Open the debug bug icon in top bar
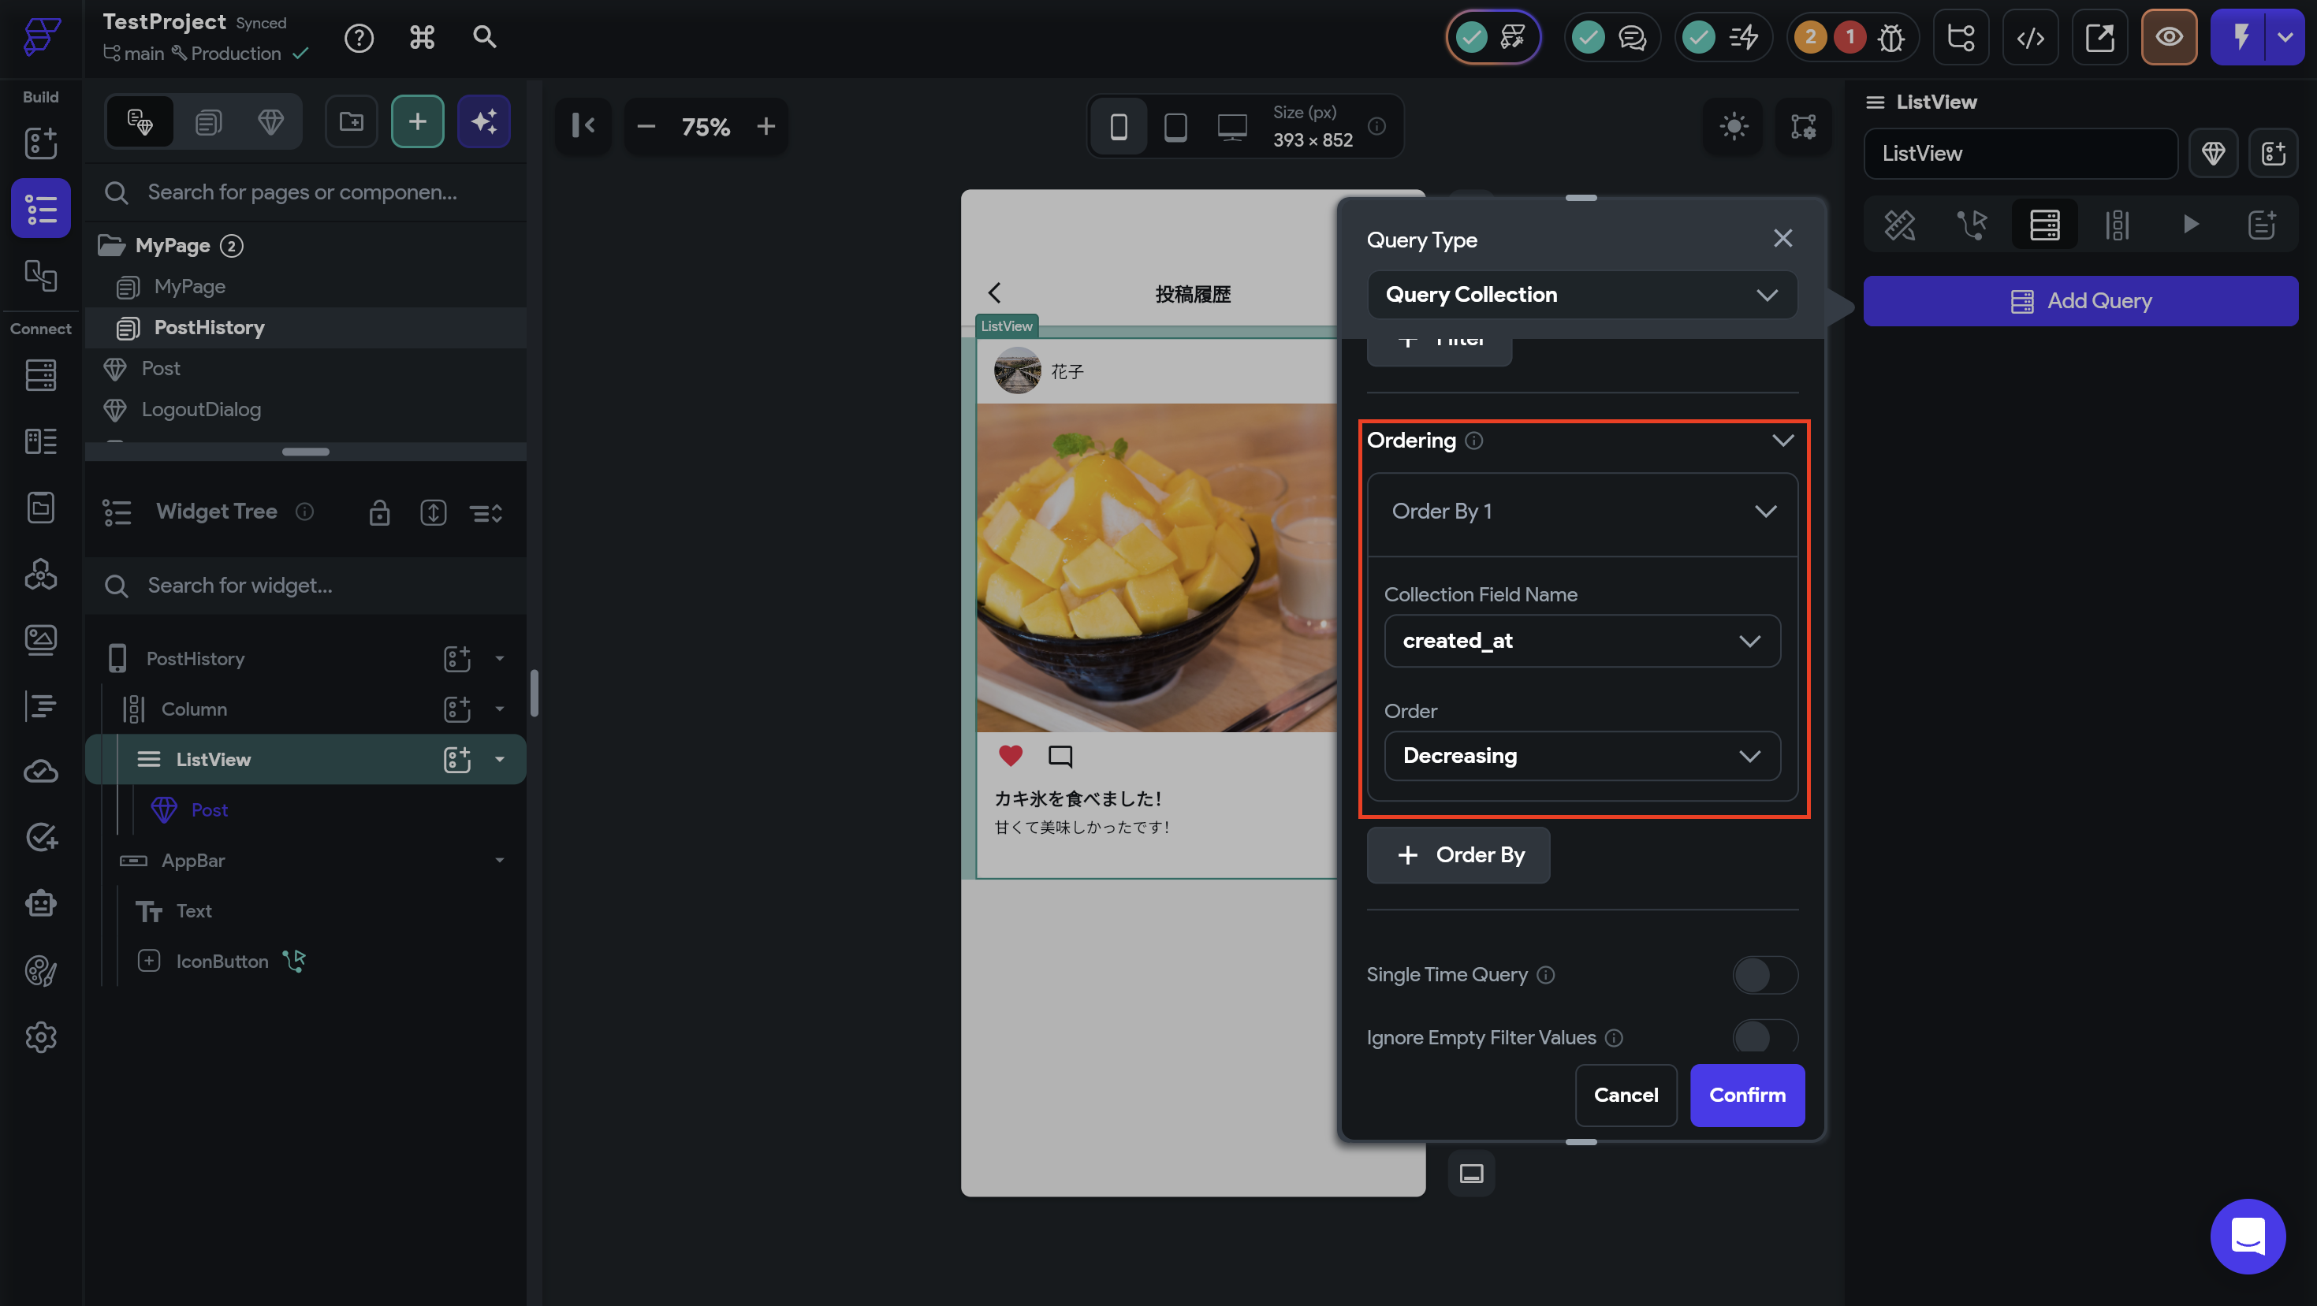 (1890, 38)
